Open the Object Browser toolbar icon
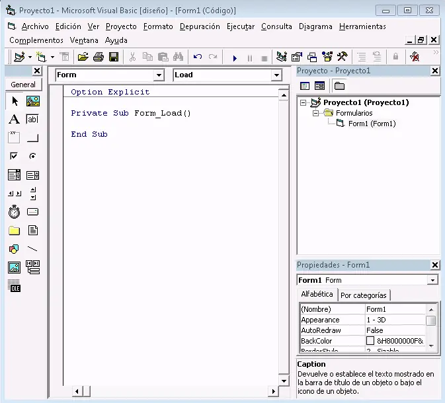Screen dimensions: 445x403 [327, 57]
